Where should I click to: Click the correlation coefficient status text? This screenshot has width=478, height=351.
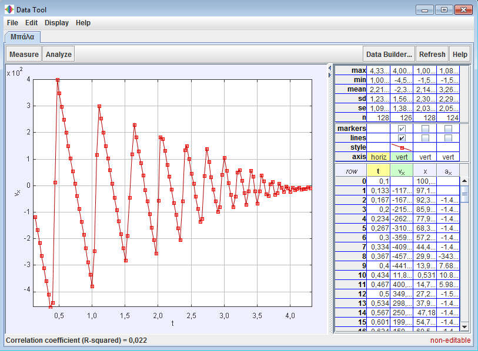(76, 340)
